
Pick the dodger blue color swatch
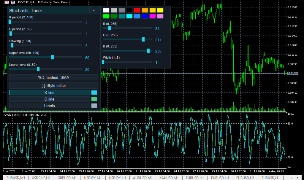pyautogui.click(x=137, y=17)
